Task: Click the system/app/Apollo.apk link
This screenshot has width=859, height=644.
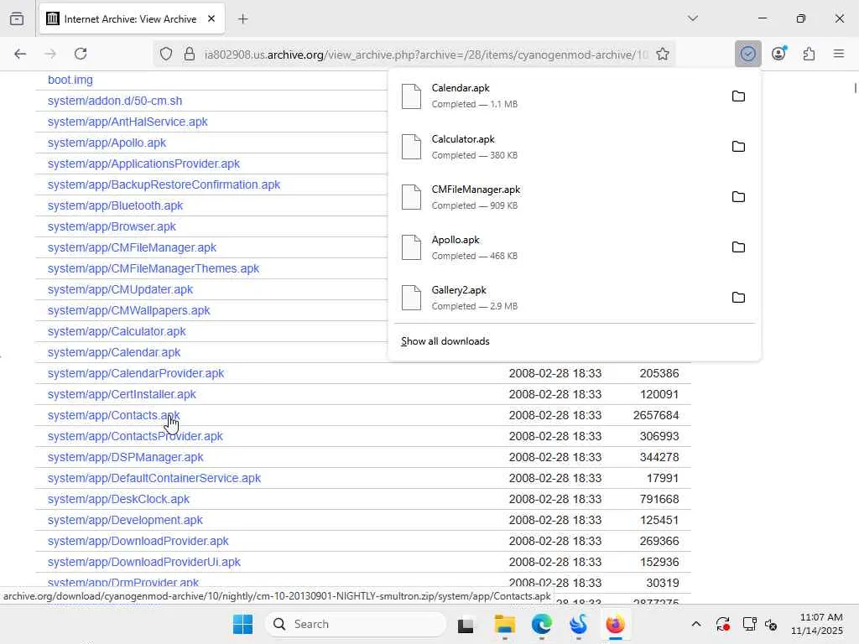Action: 107,143
